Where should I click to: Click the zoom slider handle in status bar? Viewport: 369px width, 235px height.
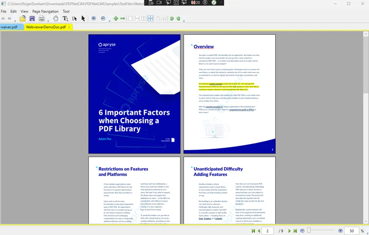tap(309, 230)
